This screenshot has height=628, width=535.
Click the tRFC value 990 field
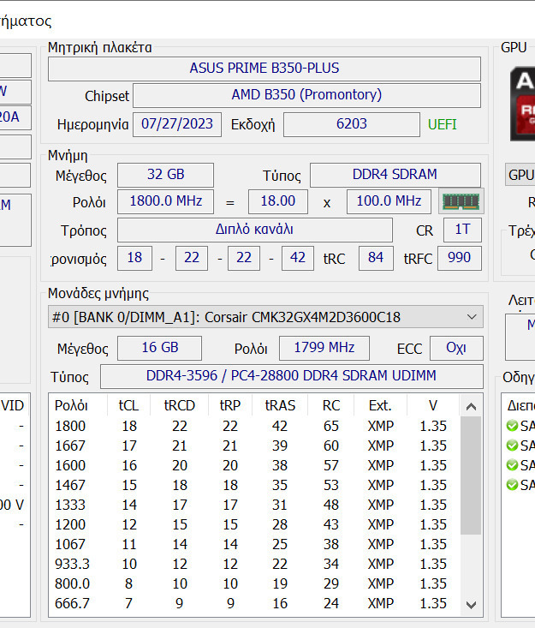pos(460,258)
